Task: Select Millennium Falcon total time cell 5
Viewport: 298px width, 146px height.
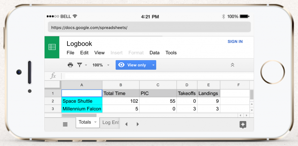Action: pos(121,109)
